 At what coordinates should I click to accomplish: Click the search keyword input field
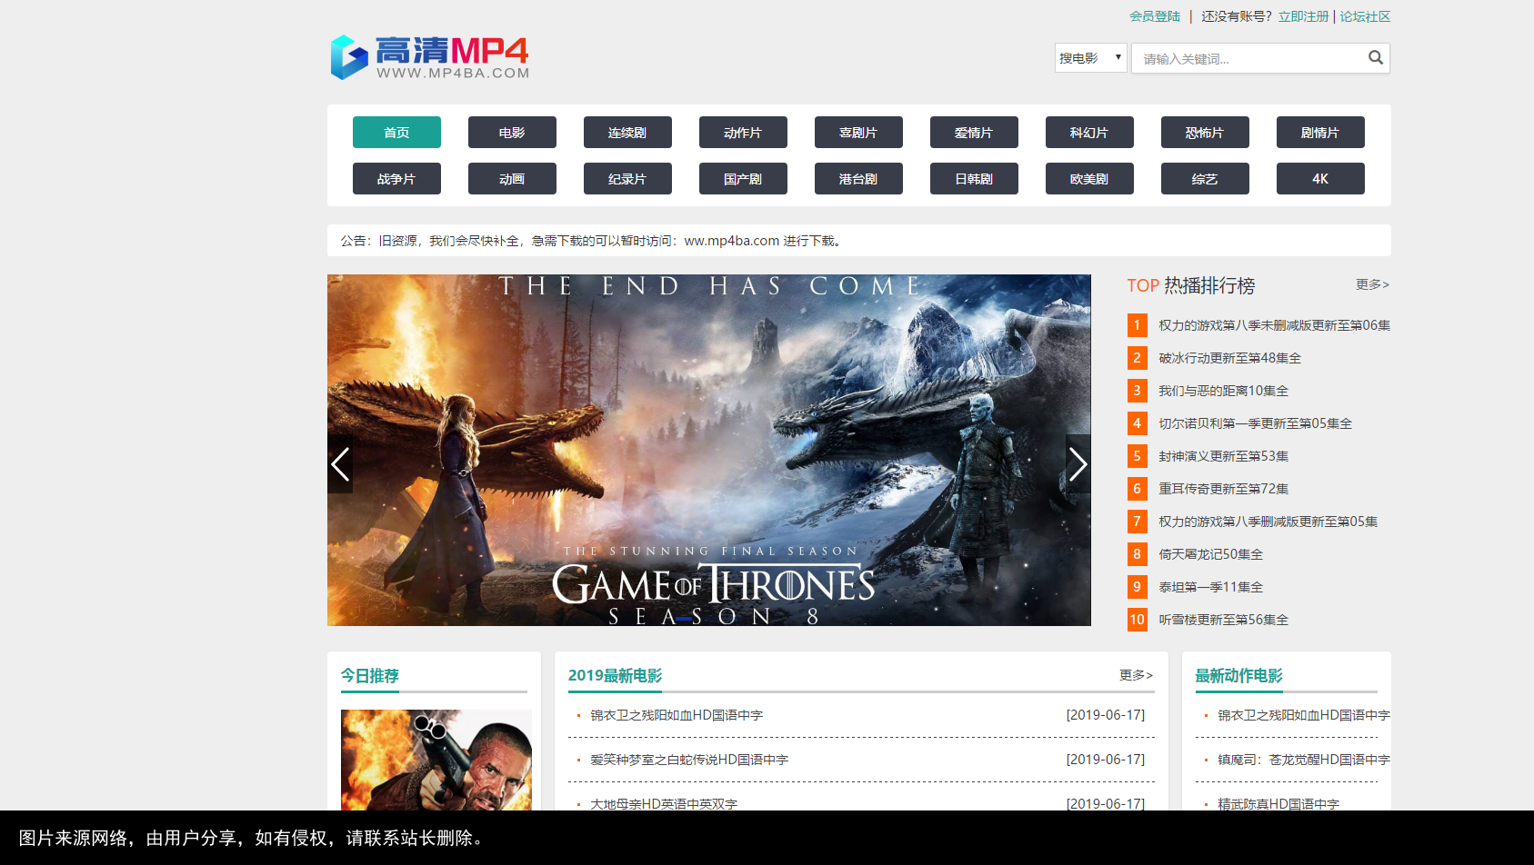pyautogui.click(x=1248, y=59)
